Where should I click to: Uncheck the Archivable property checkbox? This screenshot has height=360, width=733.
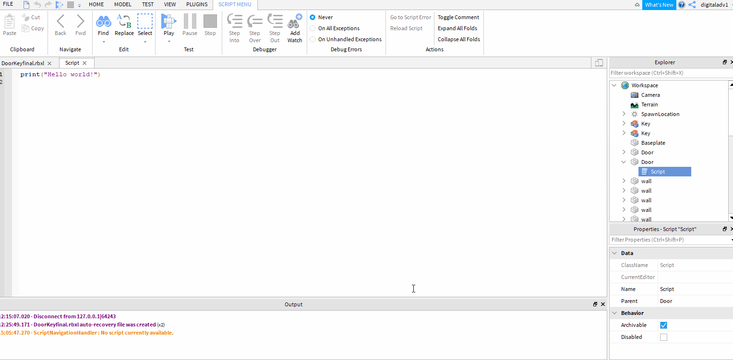point(663,325)
